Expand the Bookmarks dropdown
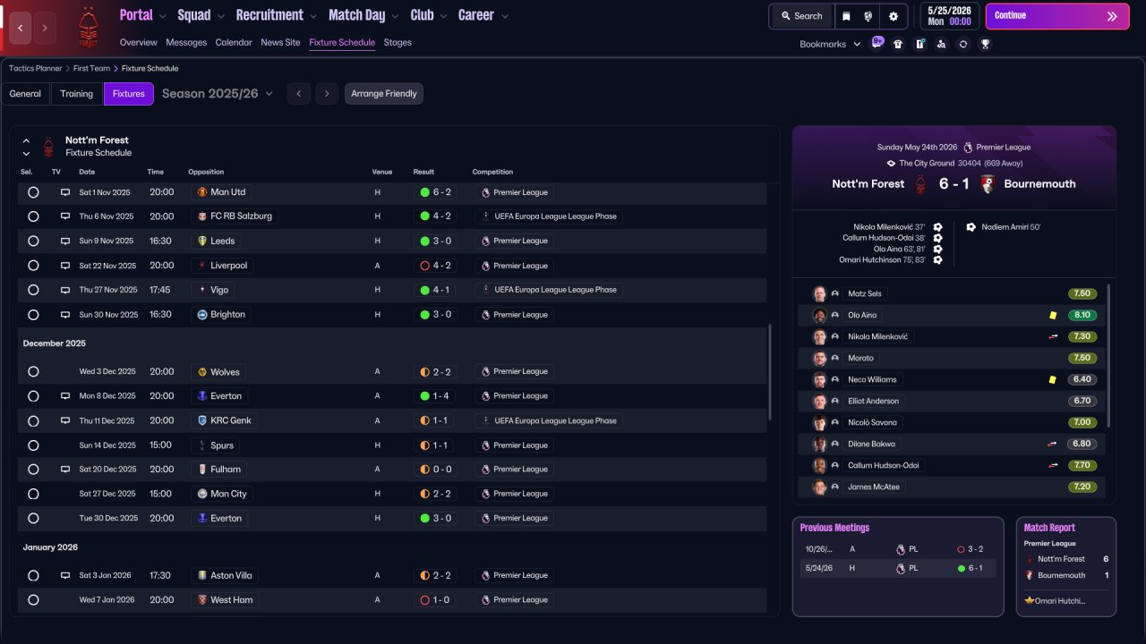This screenshot has width=1146, height=644. pos(830,44)
